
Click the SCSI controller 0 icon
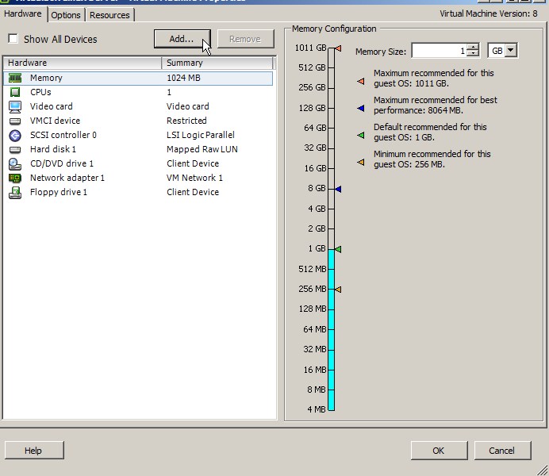[x=15, y=136]
